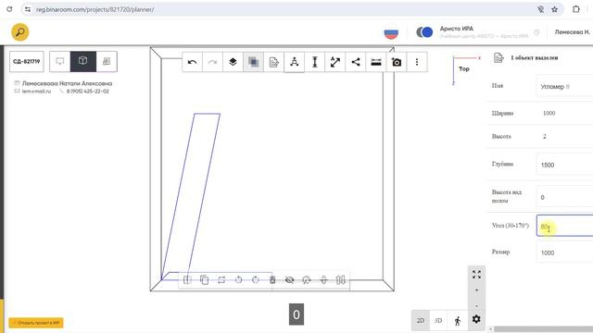This screenshot has width=593, height=333.
Task: Rotate the object counterclockwise
Action: (x=238, y=279)
